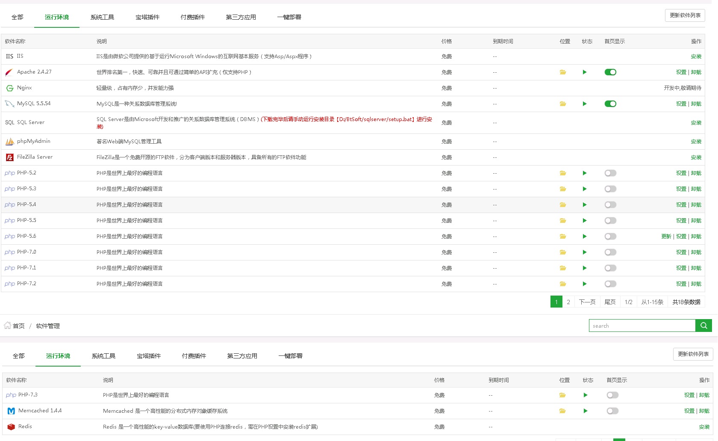Focus the search input field

point(642,326)
